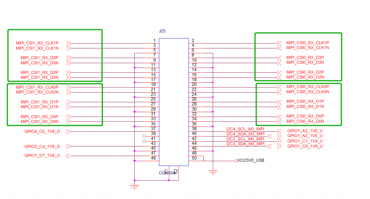Select net label MIPI_CSI0_RX_D1P
370x199 pixels.
[305, 101]
